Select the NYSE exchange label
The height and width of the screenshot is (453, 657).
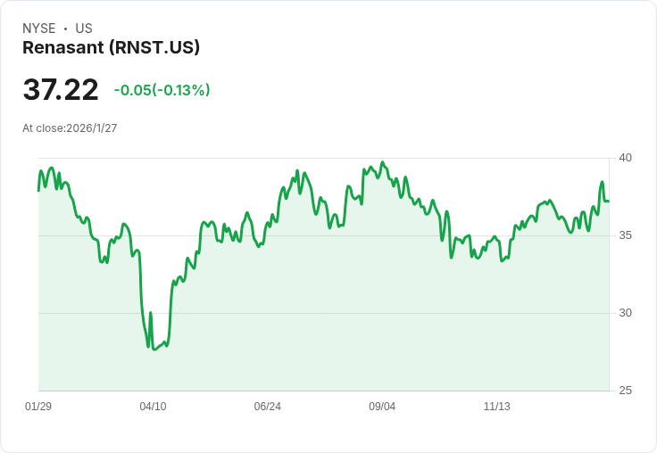pyautogui.click(x=39, y=28)
